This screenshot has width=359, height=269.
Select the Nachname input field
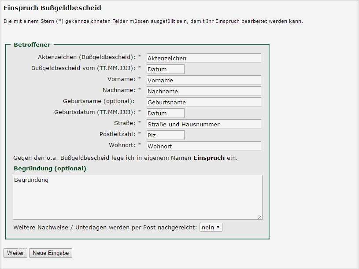click(x=204, y=91)
